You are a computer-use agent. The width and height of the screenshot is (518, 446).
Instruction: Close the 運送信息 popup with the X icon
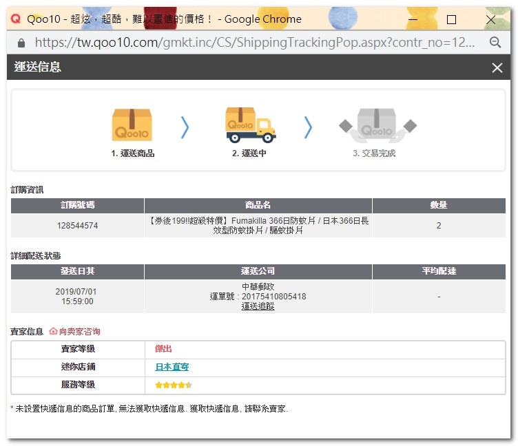tap(497, 67)
